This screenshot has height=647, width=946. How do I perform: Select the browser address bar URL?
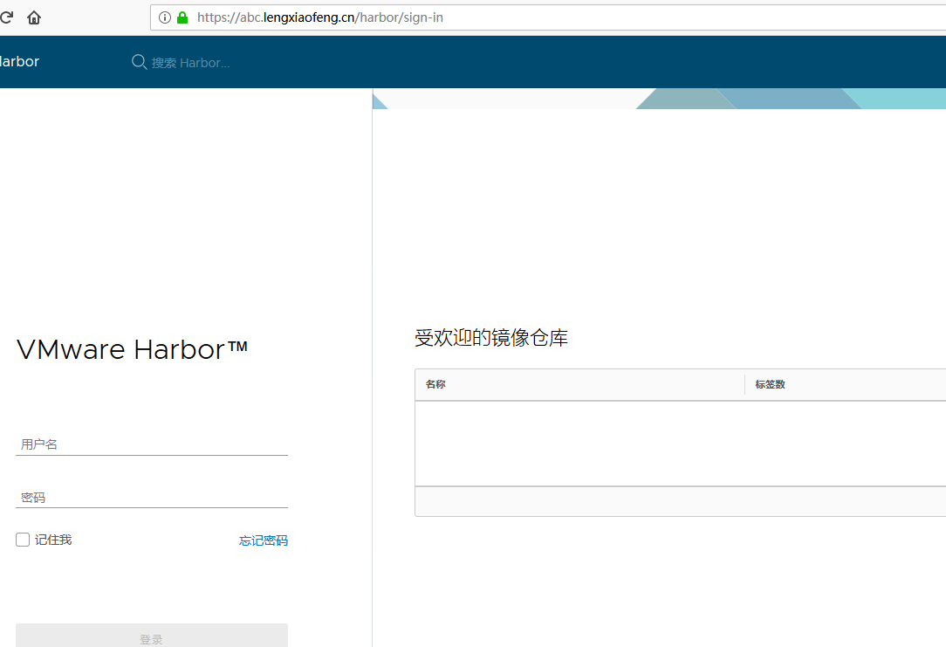[319, 17]
